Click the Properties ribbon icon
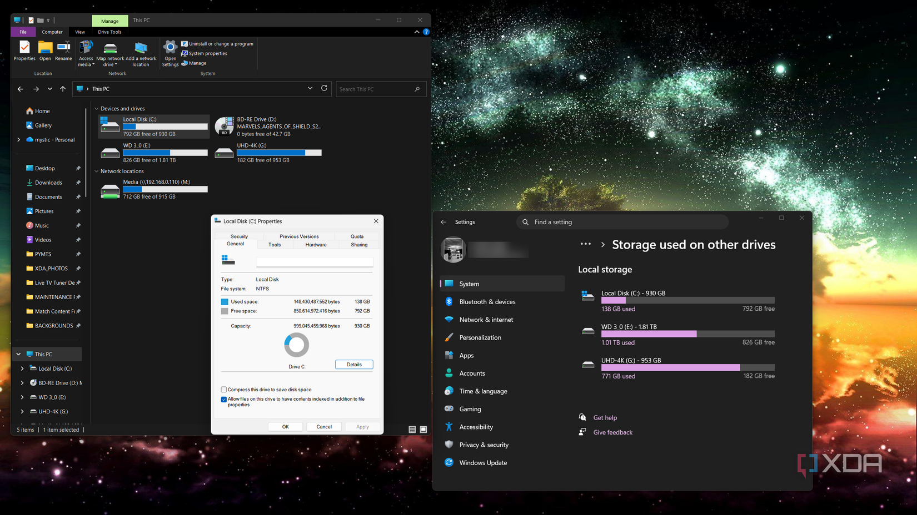The image size is (917, 515). coord(24,51)
